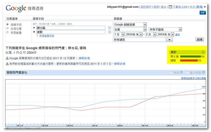Open the 所有類別 category dropdown arrow
Screen dimensions: 211x132
point(170,40)
